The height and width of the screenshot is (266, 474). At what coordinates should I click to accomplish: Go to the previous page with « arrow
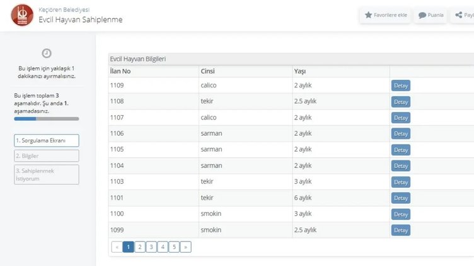(x=117, y=247)
